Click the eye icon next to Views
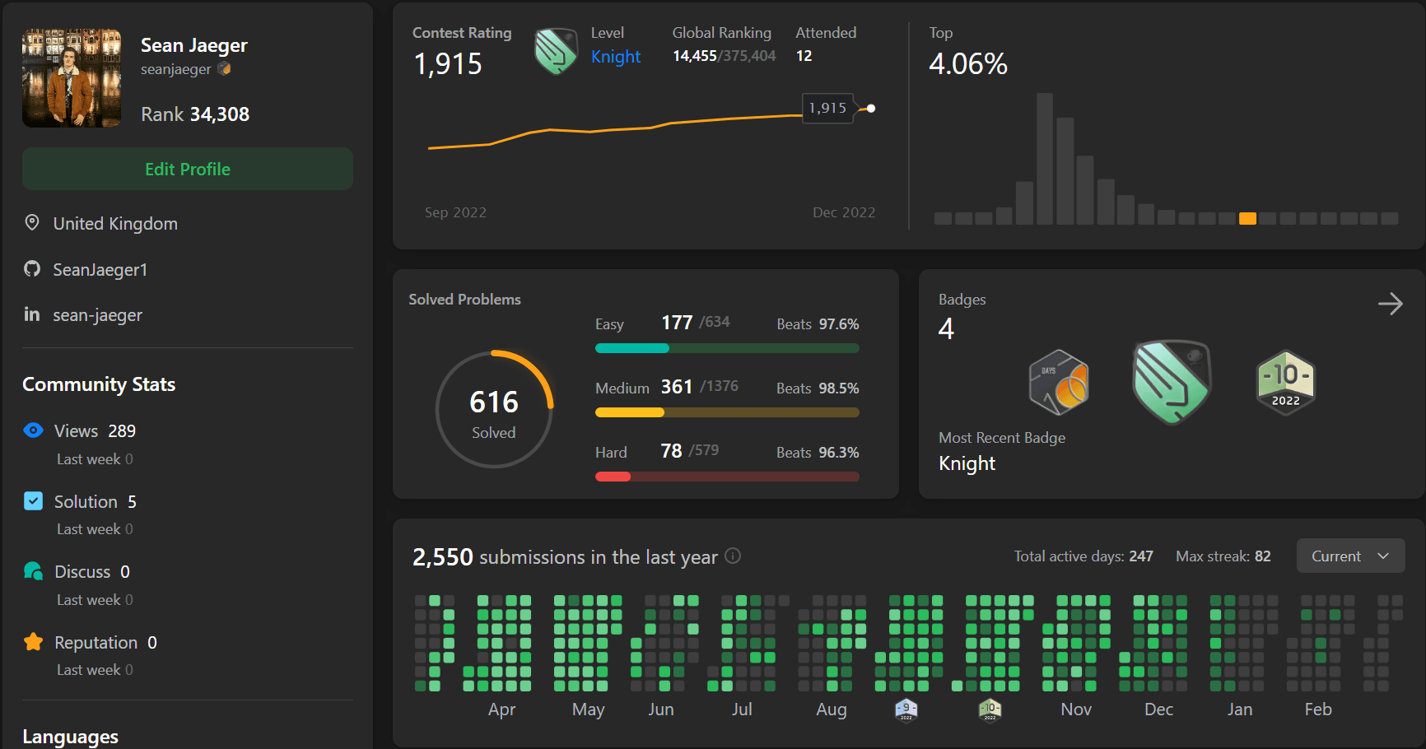The image size is (1426, 749). (x=32, y=430)
